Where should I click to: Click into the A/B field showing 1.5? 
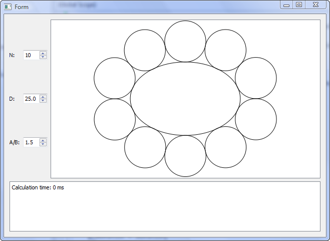31,142
